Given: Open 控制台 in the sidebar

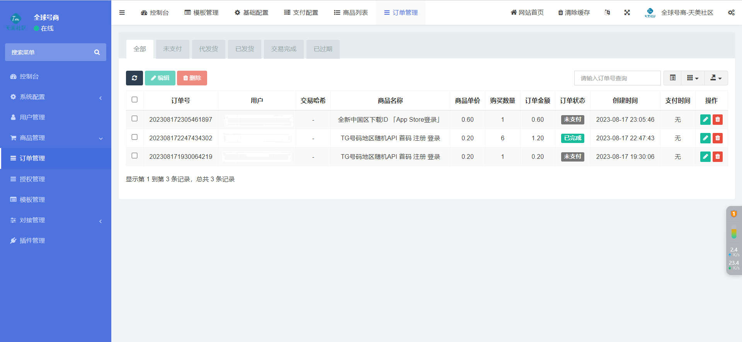Looking at the screenshot, I should (x=56, y=77).
